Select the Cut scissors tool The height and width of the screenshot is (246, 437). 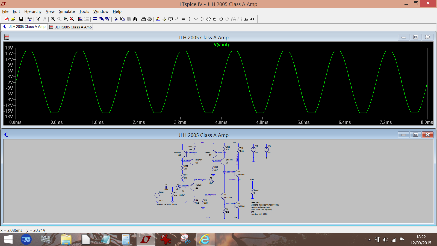tap(116, 19)
